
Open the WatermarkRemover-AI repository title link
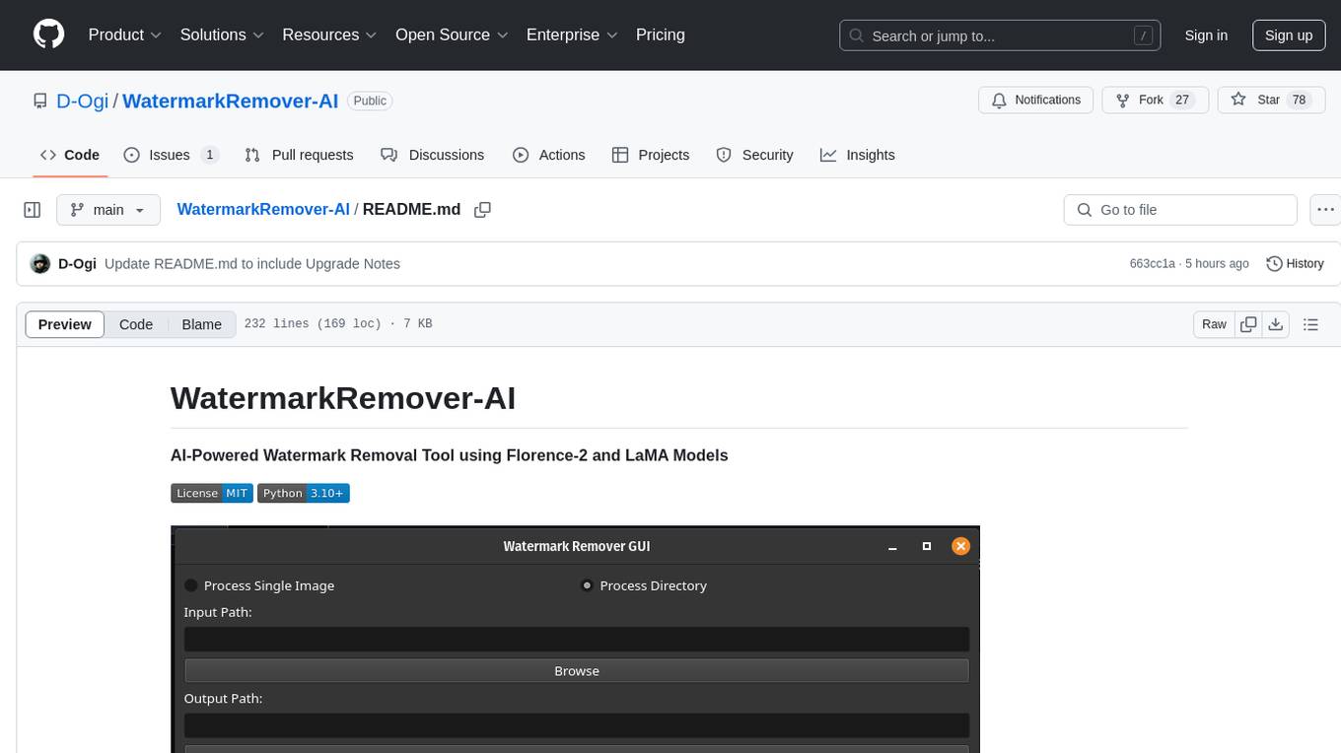231,101
